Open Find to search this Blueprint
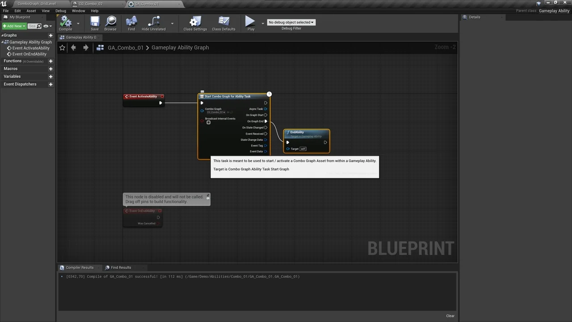The height and width of the screenshot is (322, 572). click(131, 23)
